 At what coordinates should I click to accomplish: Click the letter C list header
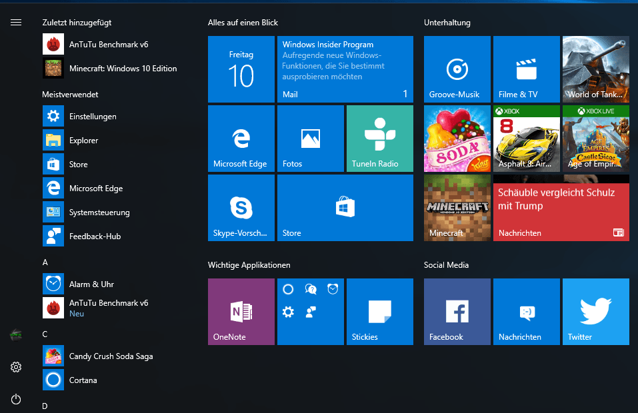45,334
